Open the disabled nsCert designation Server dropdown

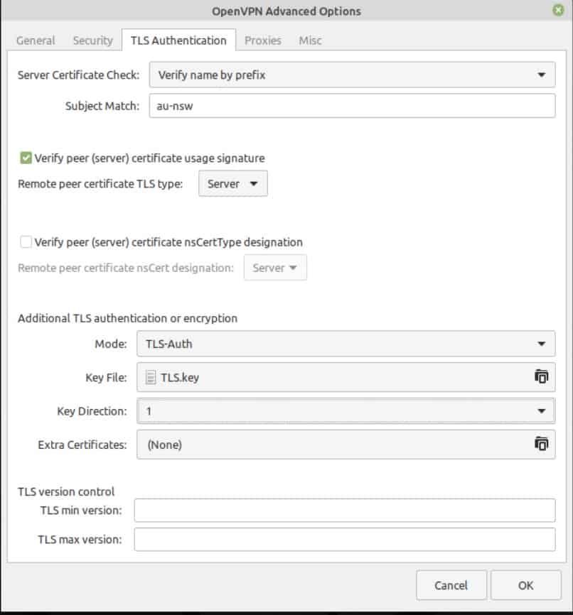click(275, 268)
